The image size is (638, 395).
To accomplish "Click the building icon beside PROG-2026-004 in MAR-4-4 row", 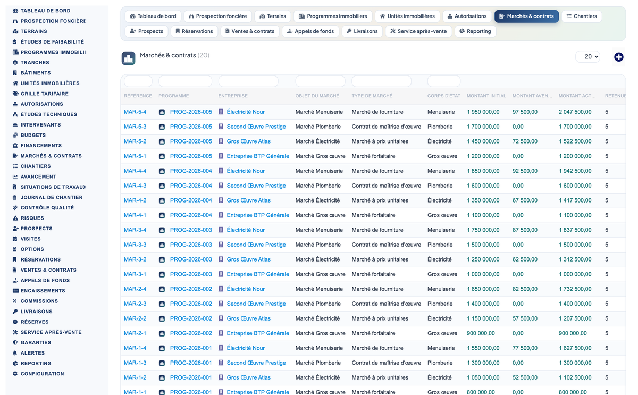I will (162, 171).
